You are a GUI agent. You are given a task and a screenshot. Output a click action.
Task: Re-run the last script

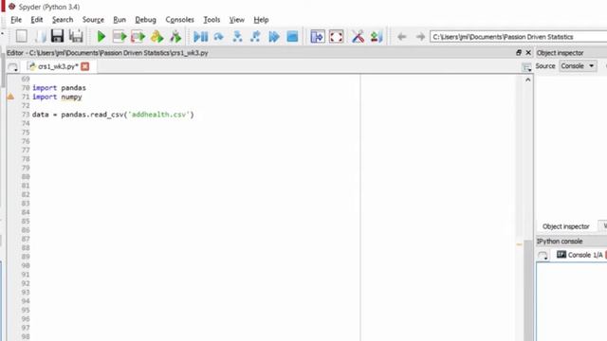[x=175, y=37]
